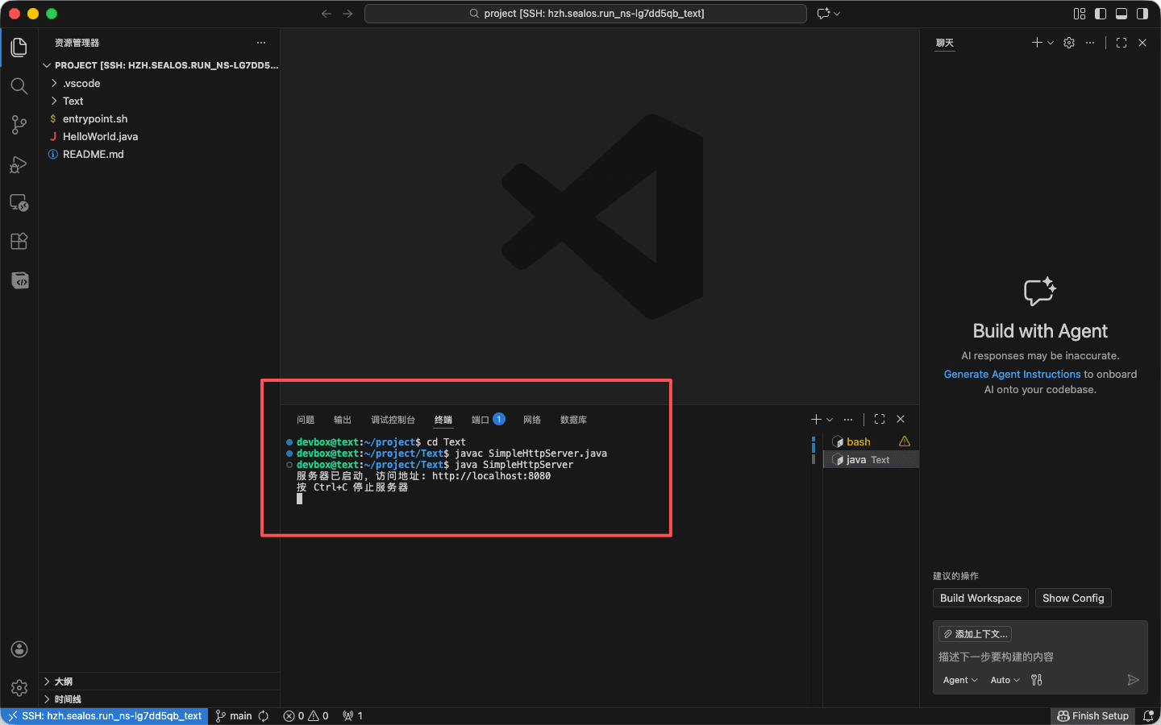Create a new terminal with plus icon
Image resolution: width=1161 pixels, height=725 pixels.
(x=816, y=420)
